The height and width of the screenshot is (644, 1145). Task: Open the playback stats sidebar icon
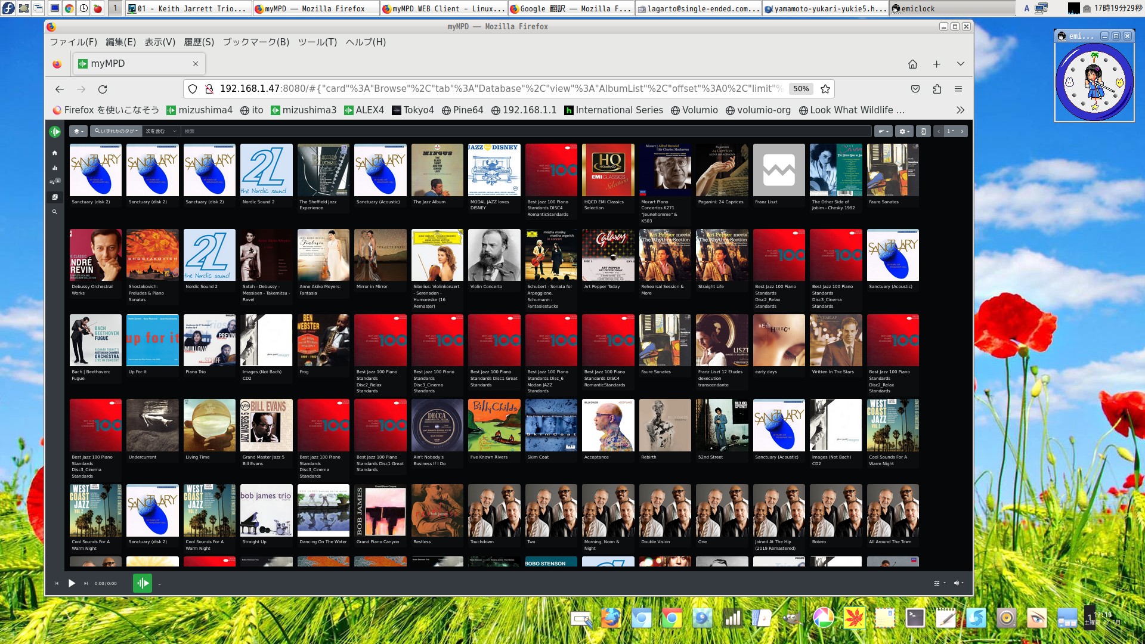pyautogui.click(x=55, y=168)
